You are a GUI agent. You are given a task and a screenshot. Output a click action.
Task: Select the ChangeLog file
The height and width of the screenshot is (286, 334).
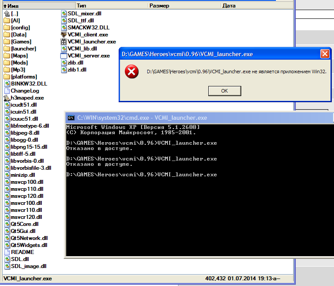pos(25,91)
